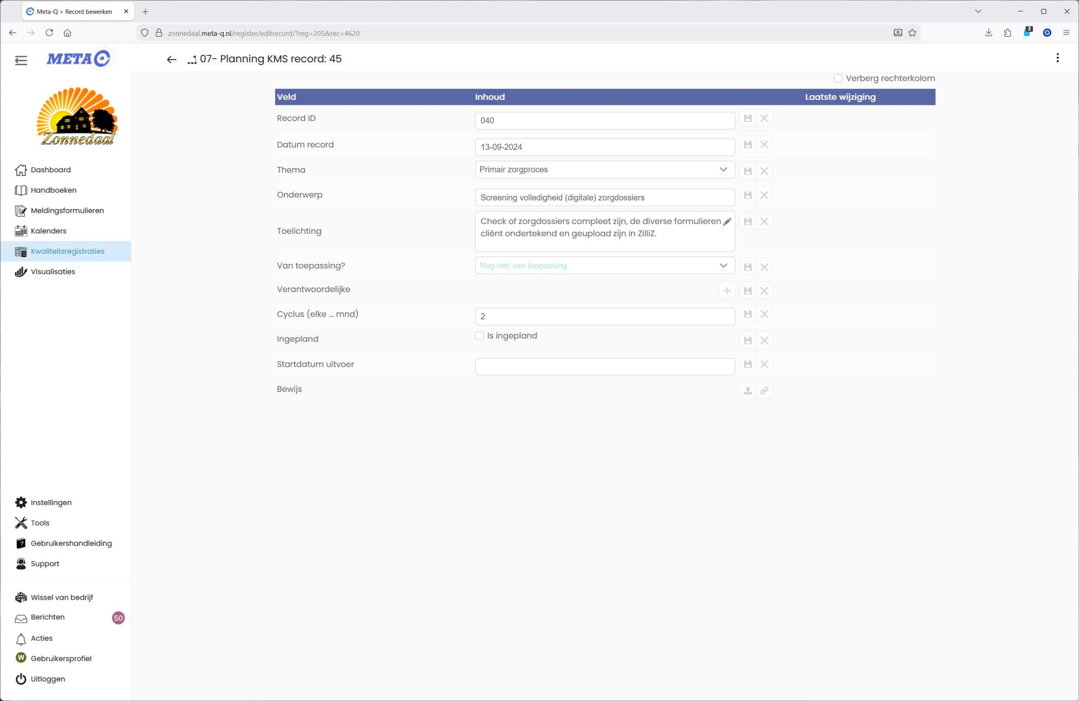Expand the Van toepassing dropdown
Screen dimensions: 1079x701
point(604,265)
